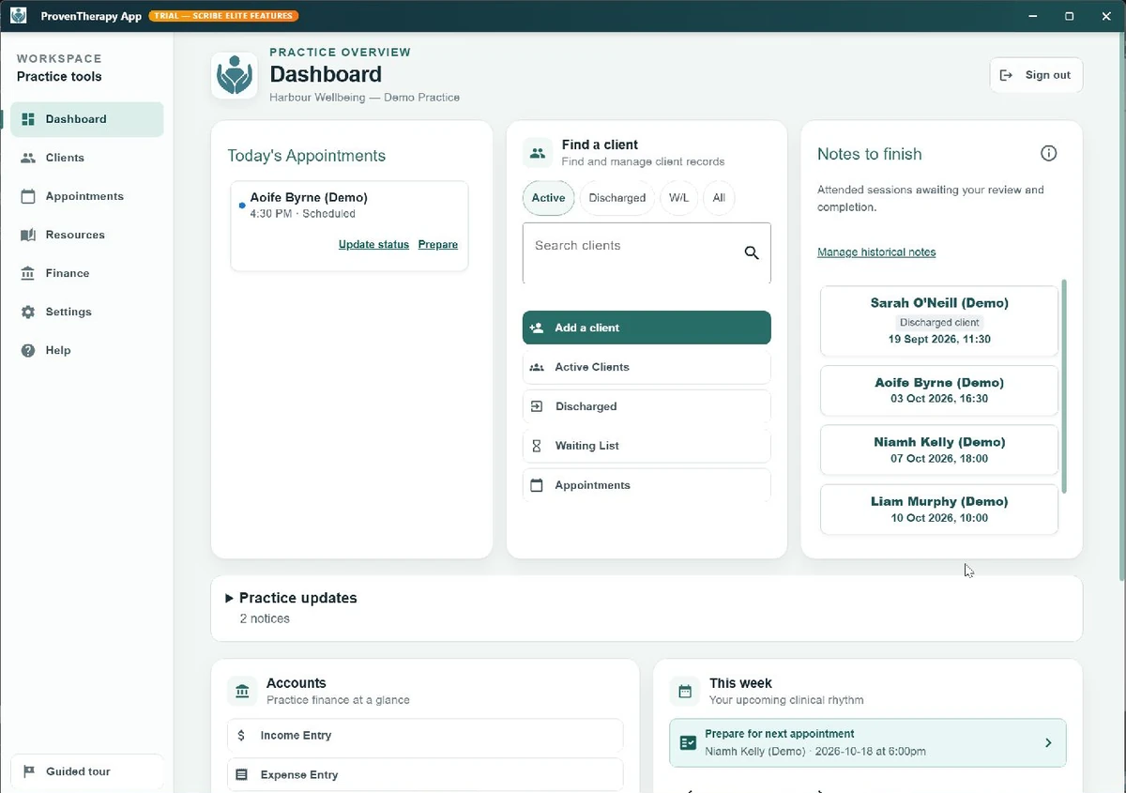
Task: Click the Add a client button
Action: pyautogui.click(x=647, y=328)
